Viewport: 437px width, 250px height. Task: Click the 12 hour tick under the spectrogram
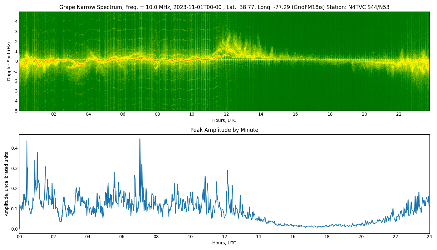226,114
